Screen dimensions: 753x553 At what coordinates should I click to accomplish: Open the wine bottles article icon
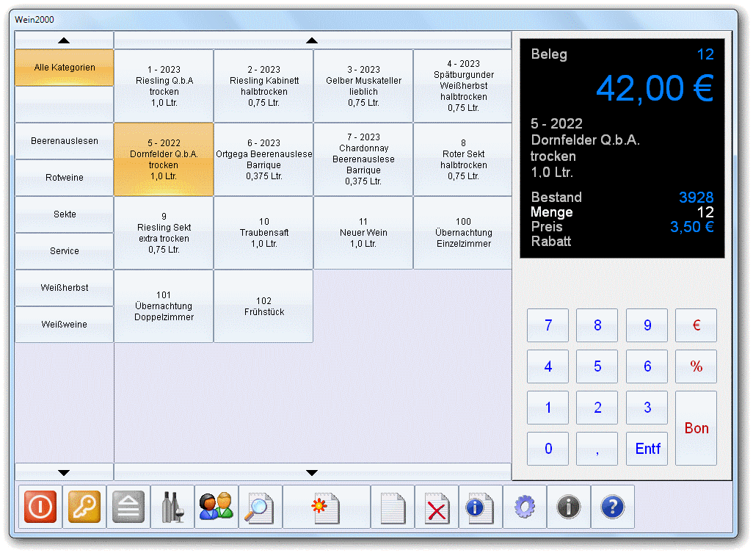pyautogui.click(x=172, y=507)
